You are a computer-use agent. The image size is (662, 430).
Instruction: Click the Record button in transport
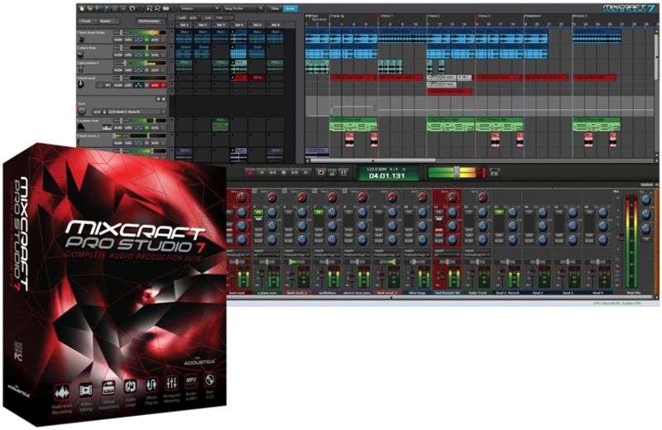[x=251, y=172]
